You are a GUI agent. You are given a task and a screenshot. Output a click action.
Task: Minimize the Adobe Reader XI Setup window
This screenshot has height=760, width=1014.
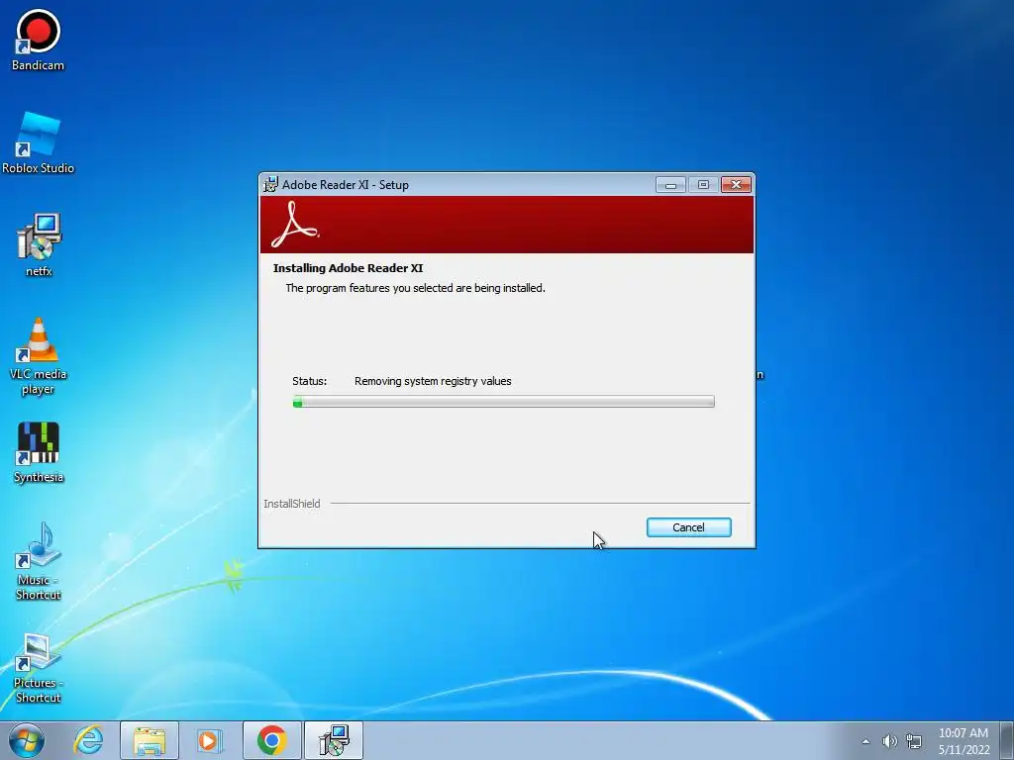coord(670,185)
